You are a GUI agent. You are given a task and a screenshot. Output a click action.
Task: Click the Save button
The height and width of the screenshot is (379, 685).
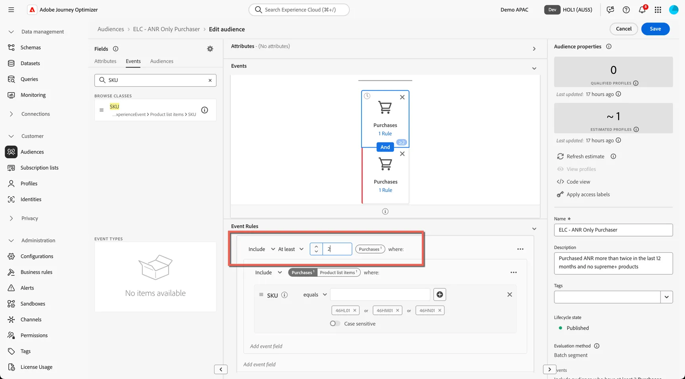click(x=655, y=29)
